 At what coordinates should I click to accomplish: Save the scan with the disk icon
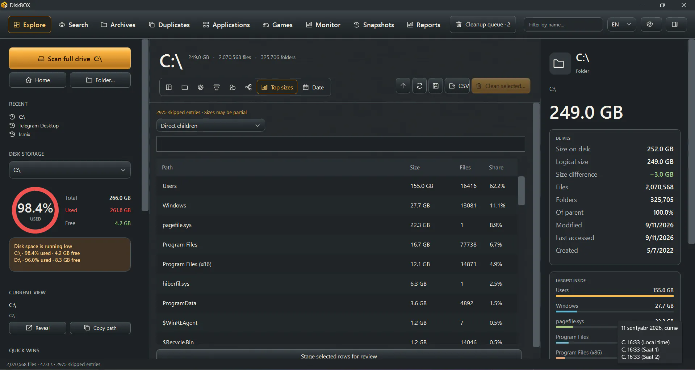coord(436,86)
